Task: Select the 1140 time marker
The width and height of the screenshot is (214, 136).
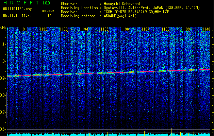Action: click(206, 30)
